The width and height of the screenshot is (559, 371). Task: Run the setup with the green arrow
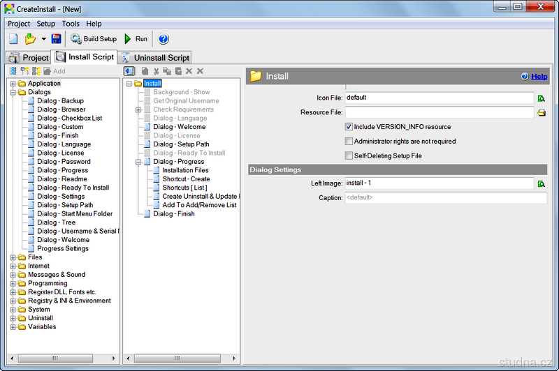(136, 39)
